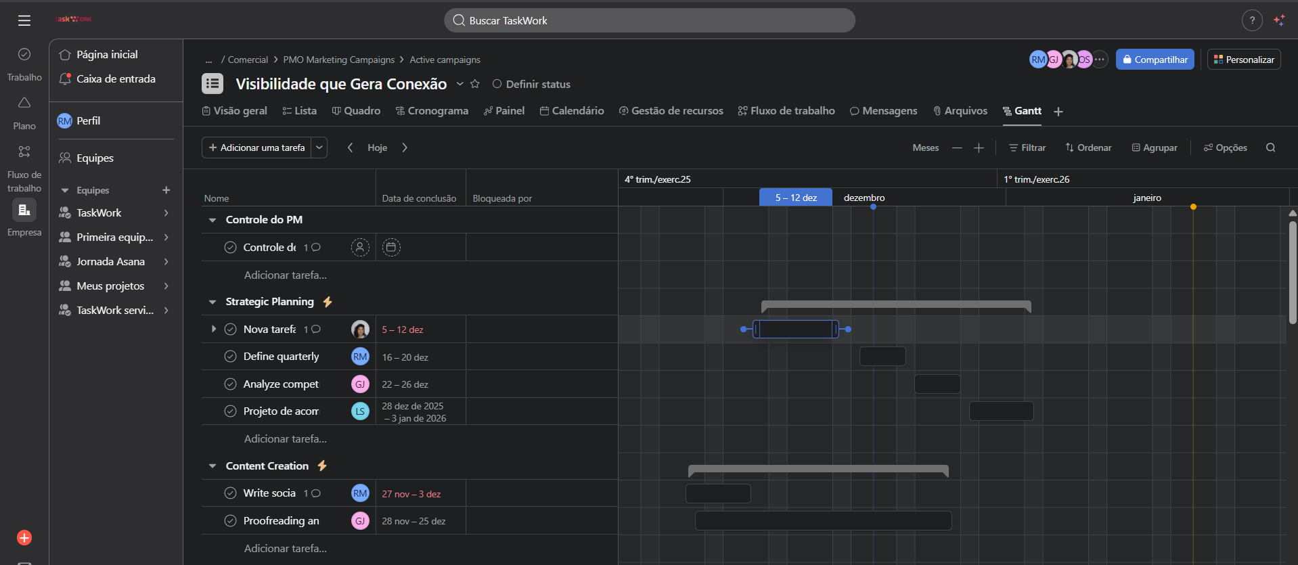The image size is (1298, 565).
Task: Assign user to Controle de task
Action: tap(360, 248)
